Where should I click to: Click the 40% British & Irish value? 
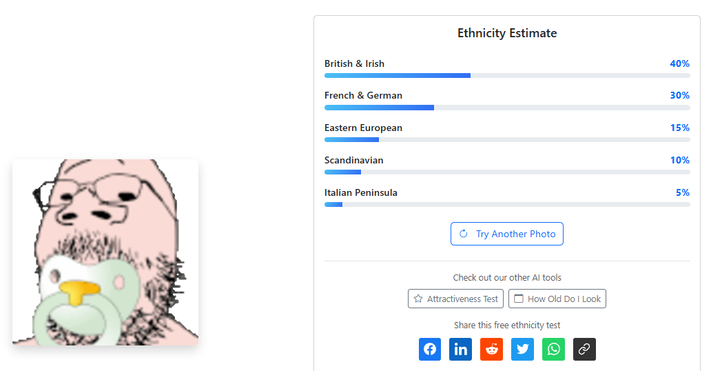coord(679,63)
